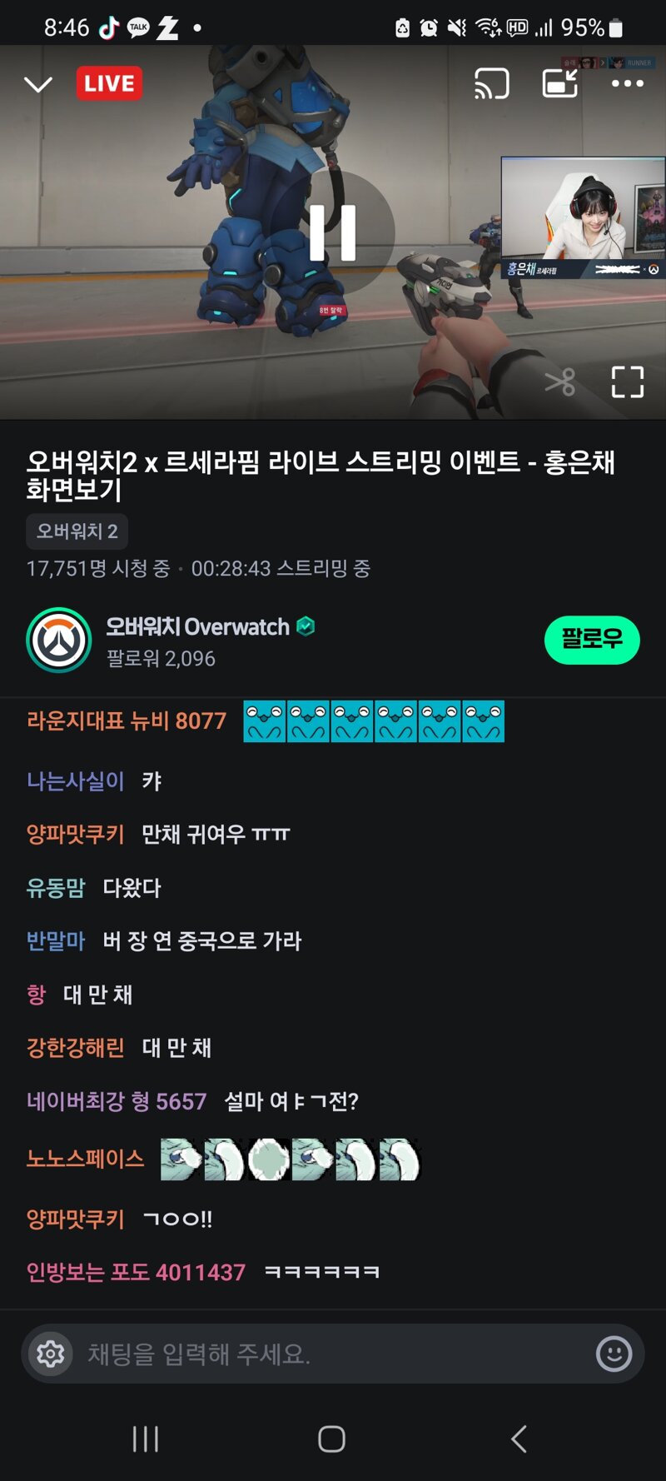This screenshot has width=666, height=1481.
Task: Open picture-in-picture popup player icon
Action: tap(560, 83)
